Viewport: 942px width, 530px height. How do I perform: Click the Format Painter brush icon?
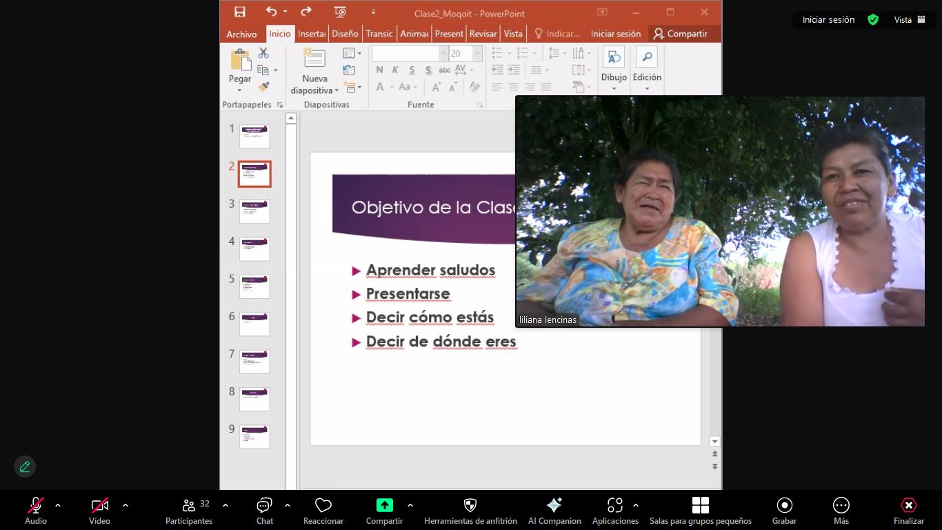click(x=263, y=87)
